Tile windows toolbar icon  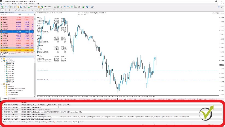coord(72,7)
